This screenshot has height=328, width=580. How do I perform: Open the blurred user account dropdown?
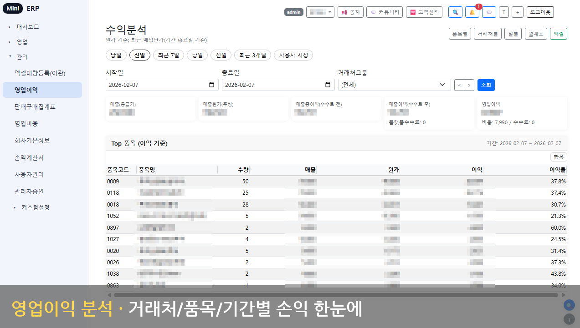[320, 12]
